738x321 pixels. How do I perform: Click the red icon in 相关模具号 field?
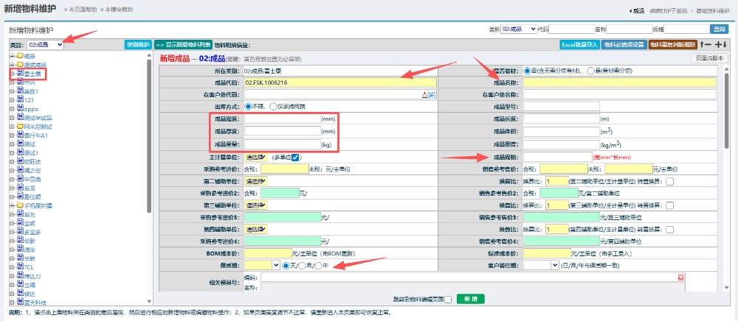(681, 278)
